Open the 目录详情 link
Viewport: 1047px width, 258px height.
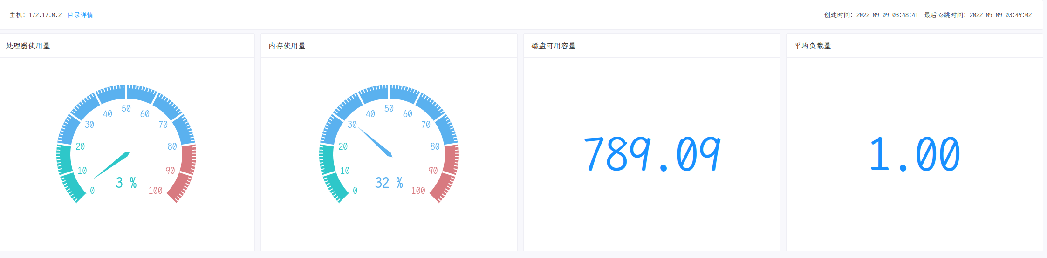[x=80, y=15]
